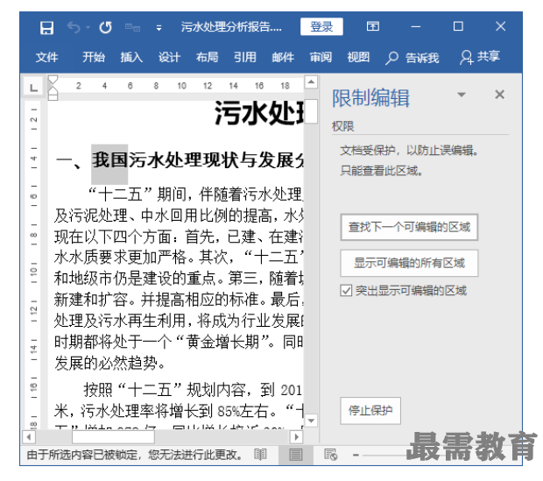Save the document with the floppy disk icon
Screen dimensions: 543x481
point(46,27)
